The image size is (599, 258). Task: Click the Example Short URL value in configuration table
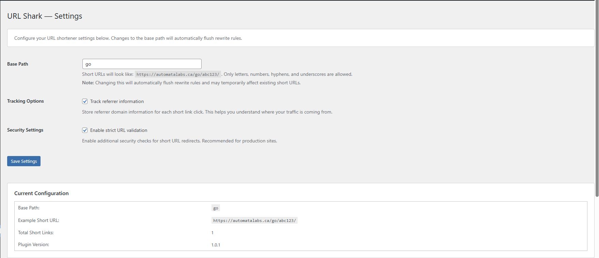(x=254, y=221)
